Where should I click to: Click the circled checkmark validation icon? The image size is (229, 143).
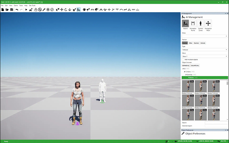[x=52, y=10]
